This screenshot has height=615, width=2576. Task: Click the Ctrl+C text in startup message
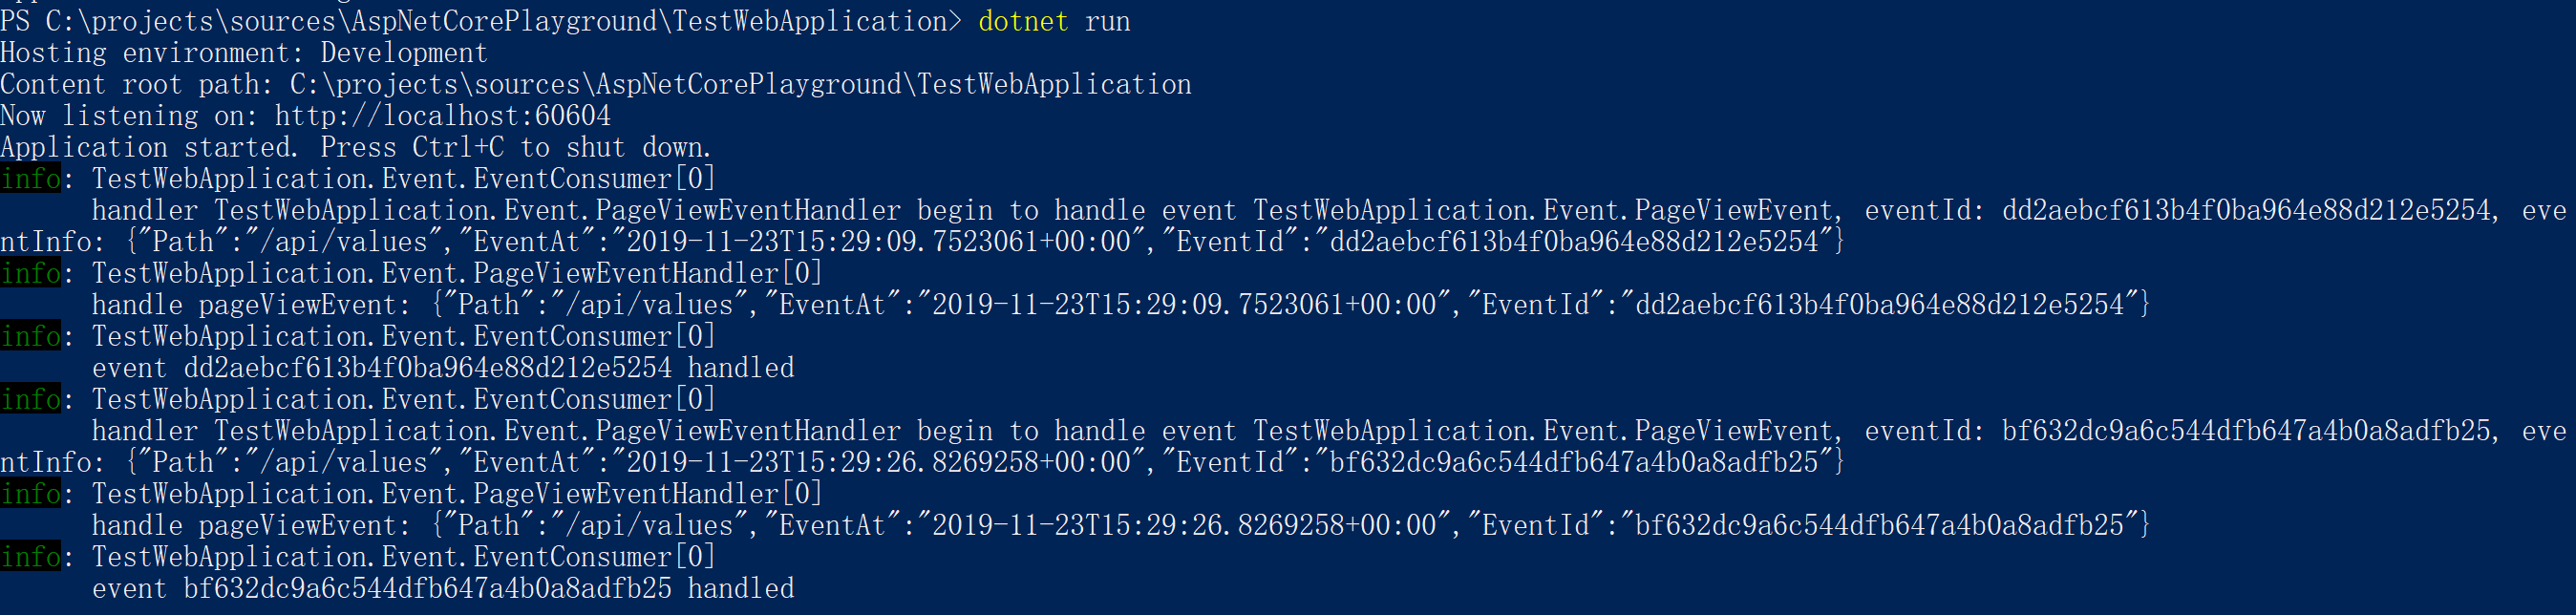(458, 147)
